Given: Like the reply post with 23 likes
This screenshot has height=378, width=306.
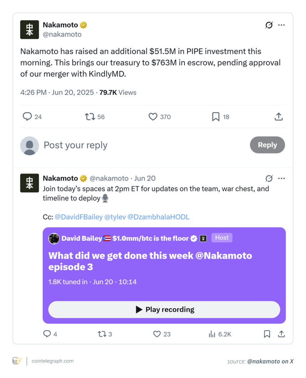Looking at the screenshot, I should [157, 334].
